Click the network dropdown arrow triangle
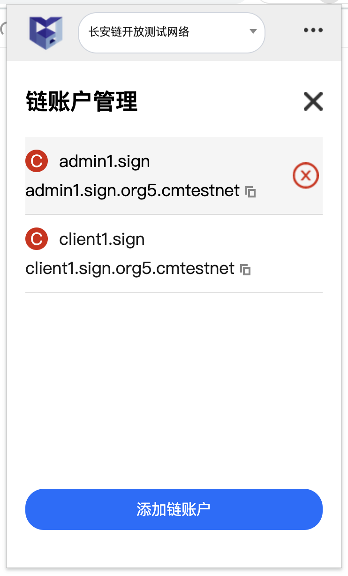The width and height of the screenshot is (348, 576). pos(253,32)
